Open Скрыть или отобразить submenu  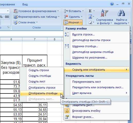point(96,70)
